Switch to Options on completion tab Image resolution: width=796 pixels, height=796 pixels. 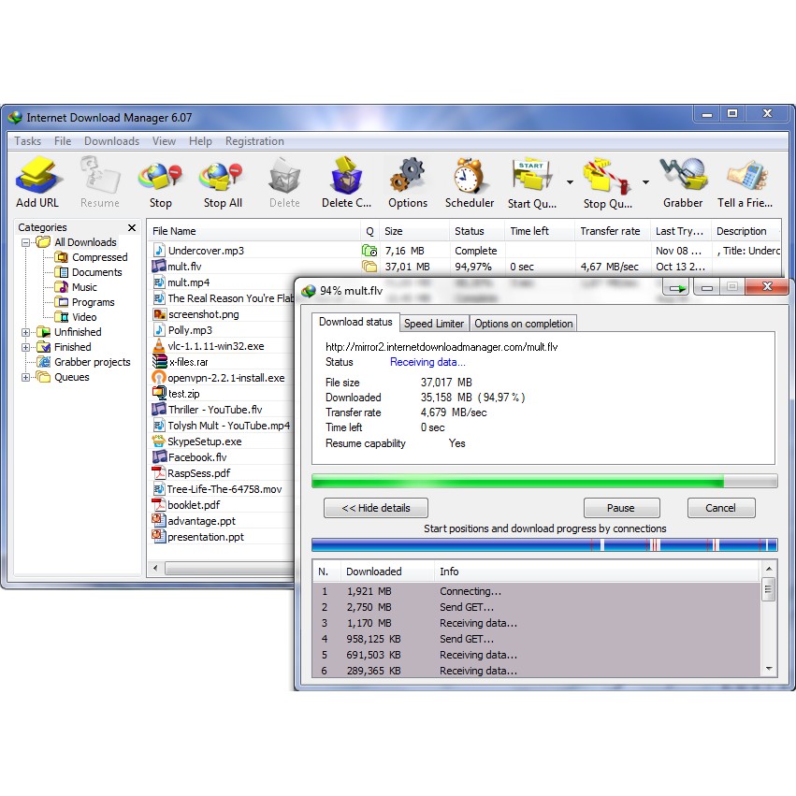[523, 324]
